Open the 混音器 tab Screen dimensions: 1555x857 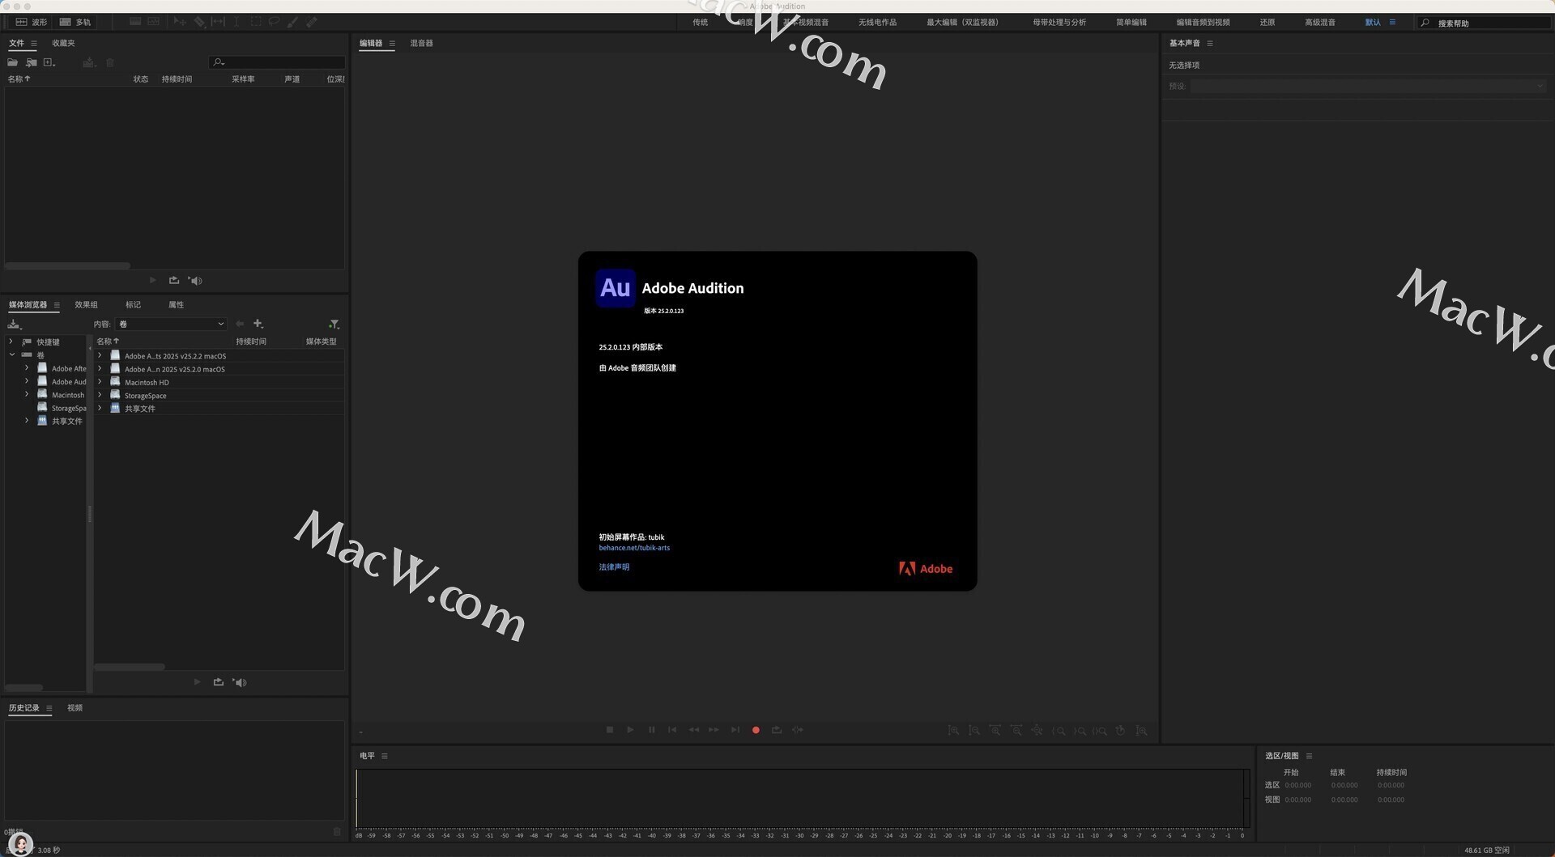[421, 43]
